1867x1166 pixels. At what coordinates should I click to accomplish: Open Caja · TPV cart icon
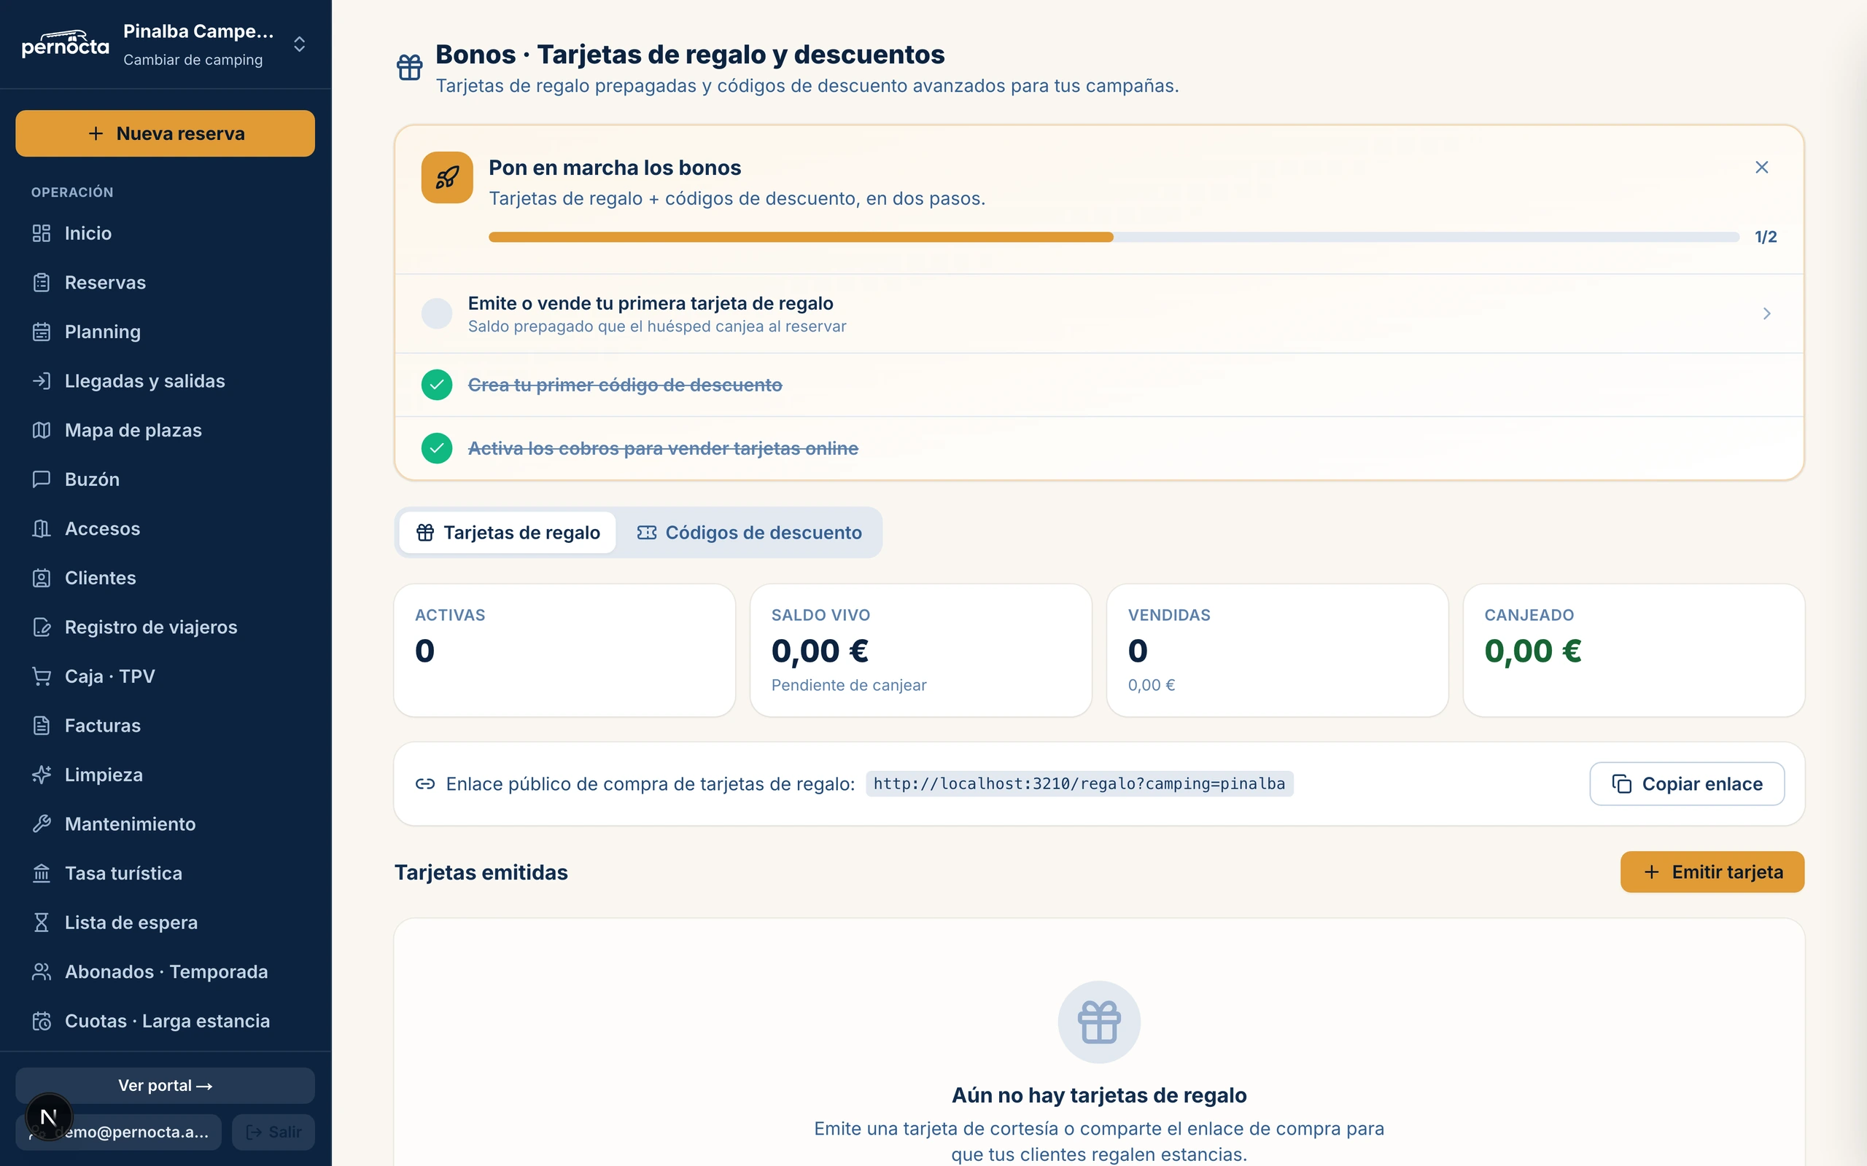click(x=42, y=676)
